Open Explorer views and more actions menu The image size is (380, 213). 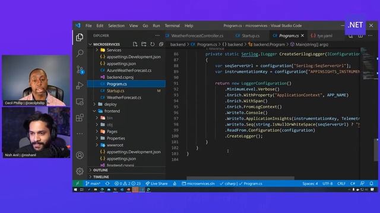click(x=157, y=35)
